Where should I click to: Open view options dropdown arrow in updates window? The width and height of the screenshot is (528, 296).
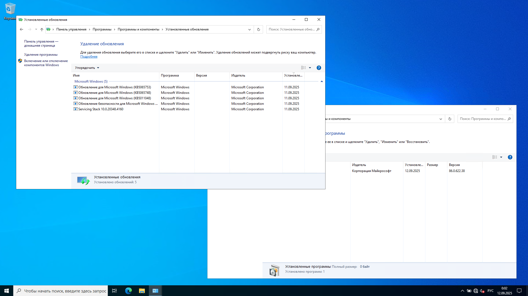[x=310, y=68]
